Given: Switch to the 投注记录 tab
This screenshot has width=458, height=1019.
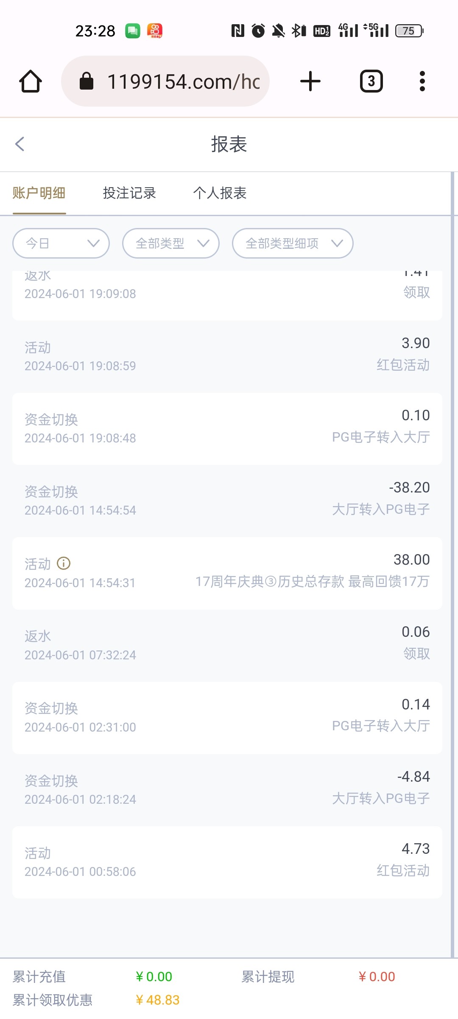Looking at the screenshot, I should click(x=129, y=193).
